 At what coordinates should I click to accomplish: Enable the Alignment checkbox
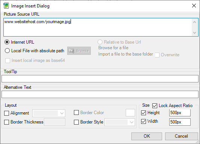[x=6, y=113]
